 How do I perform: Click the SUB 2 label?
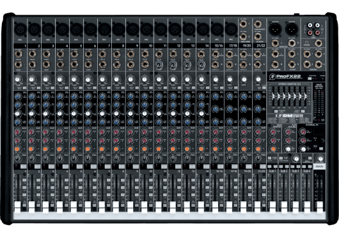point(284,171)
